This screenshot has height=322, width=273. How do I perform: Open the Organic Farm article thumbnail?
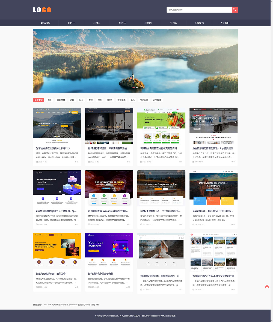[161, 125]
